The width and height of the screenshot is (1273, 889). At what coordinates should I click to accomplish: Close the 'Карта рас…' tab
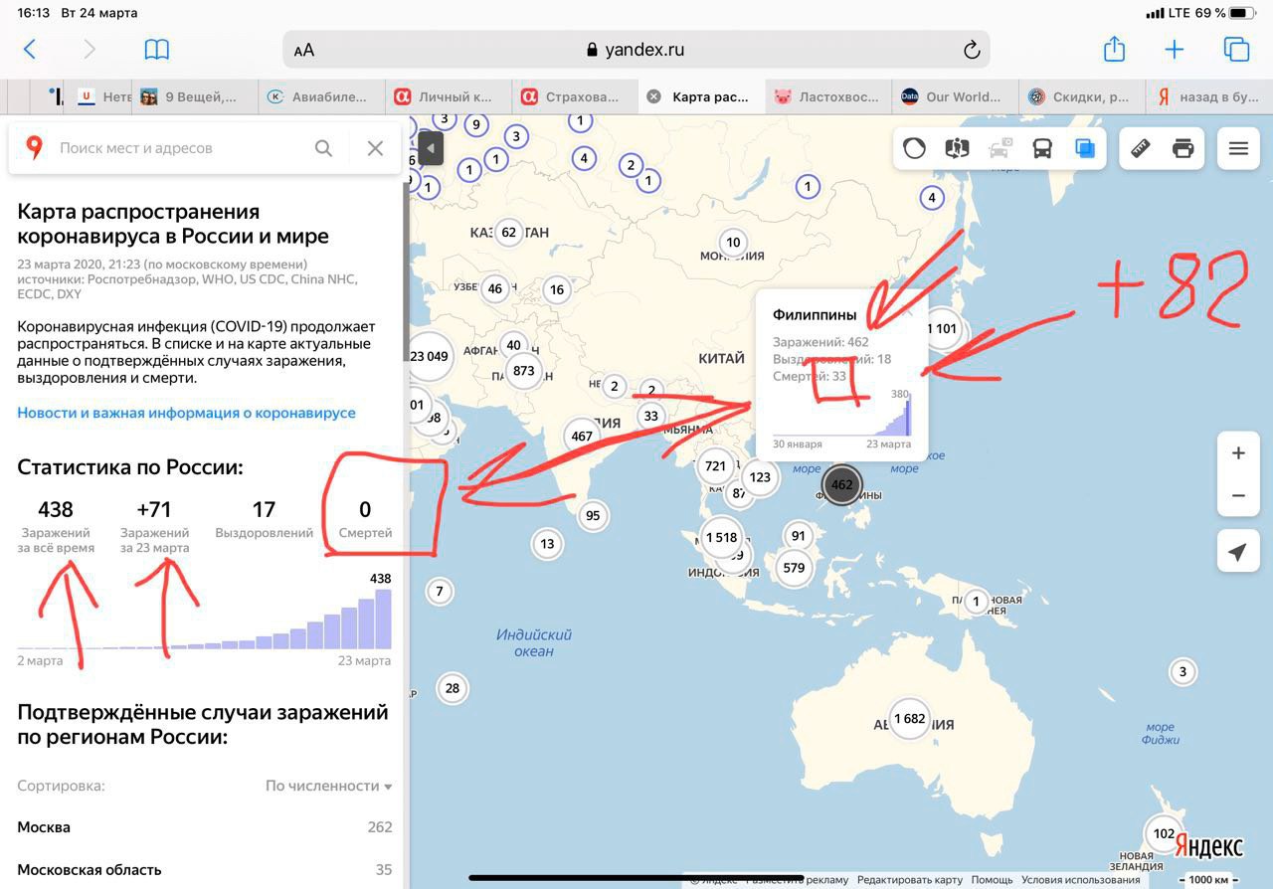[x=653, y=96]
